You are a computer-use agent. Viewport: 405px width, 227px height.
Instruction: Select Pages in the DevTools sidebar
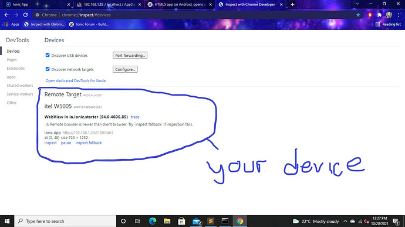(x=12, y=60)
